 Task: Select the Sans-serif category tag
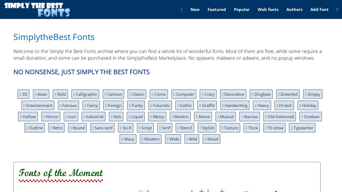(x=102, y=128)
